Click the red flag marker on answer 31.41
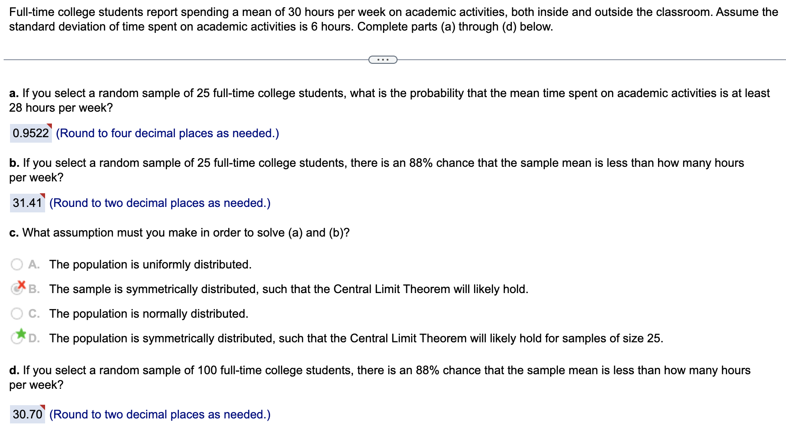The image size is (786, 433). 43,196
